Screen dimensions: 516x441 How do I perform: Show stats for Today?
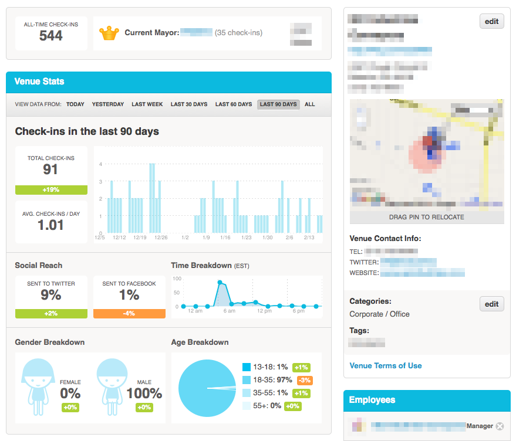click(x=75, y=104)
